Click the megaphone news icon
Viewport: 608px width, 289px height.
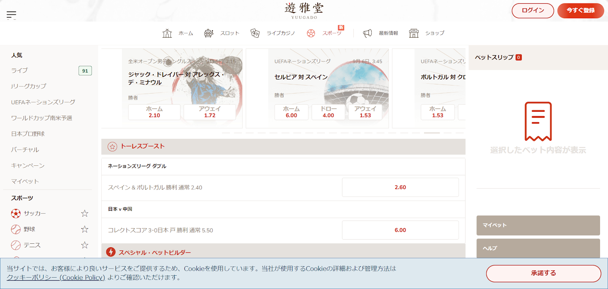coord(367,33)
